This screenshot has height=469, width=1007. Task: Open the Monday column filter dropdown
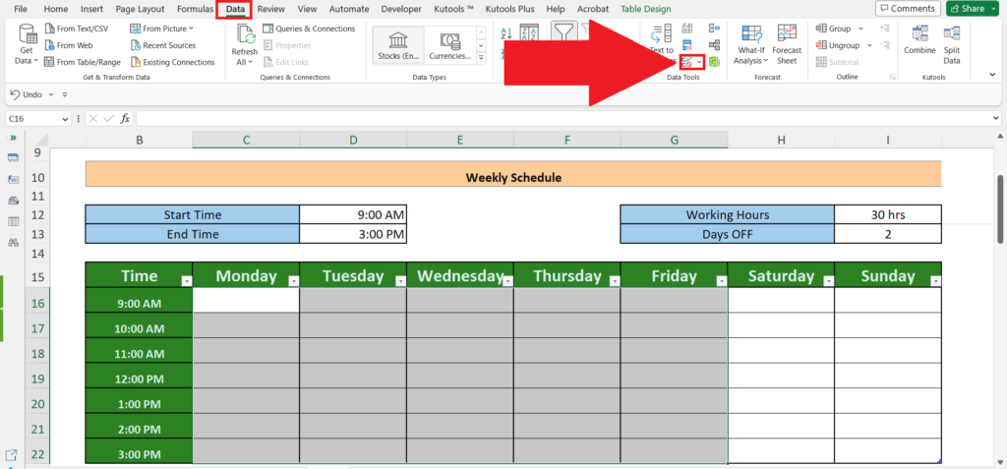pyautogui.click(x=293, y=281)
